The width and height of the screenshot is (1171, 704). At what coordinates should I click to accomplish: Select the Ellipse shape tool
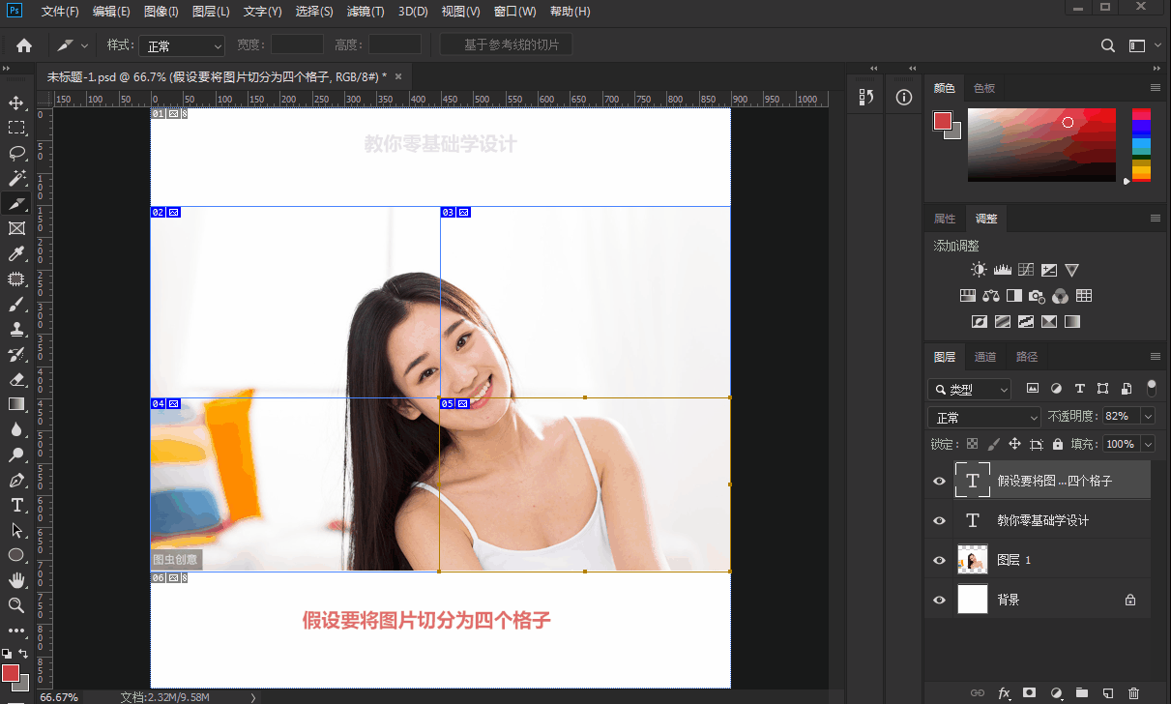pyautogui.click(x=16, y=555)
